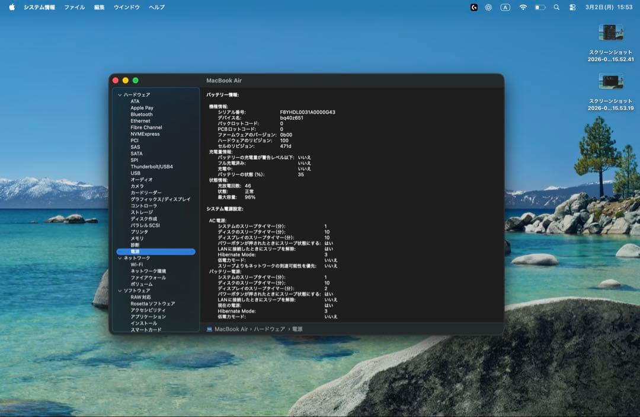Select パラレルSCSI in the sidebar

(x=145, y=225)
